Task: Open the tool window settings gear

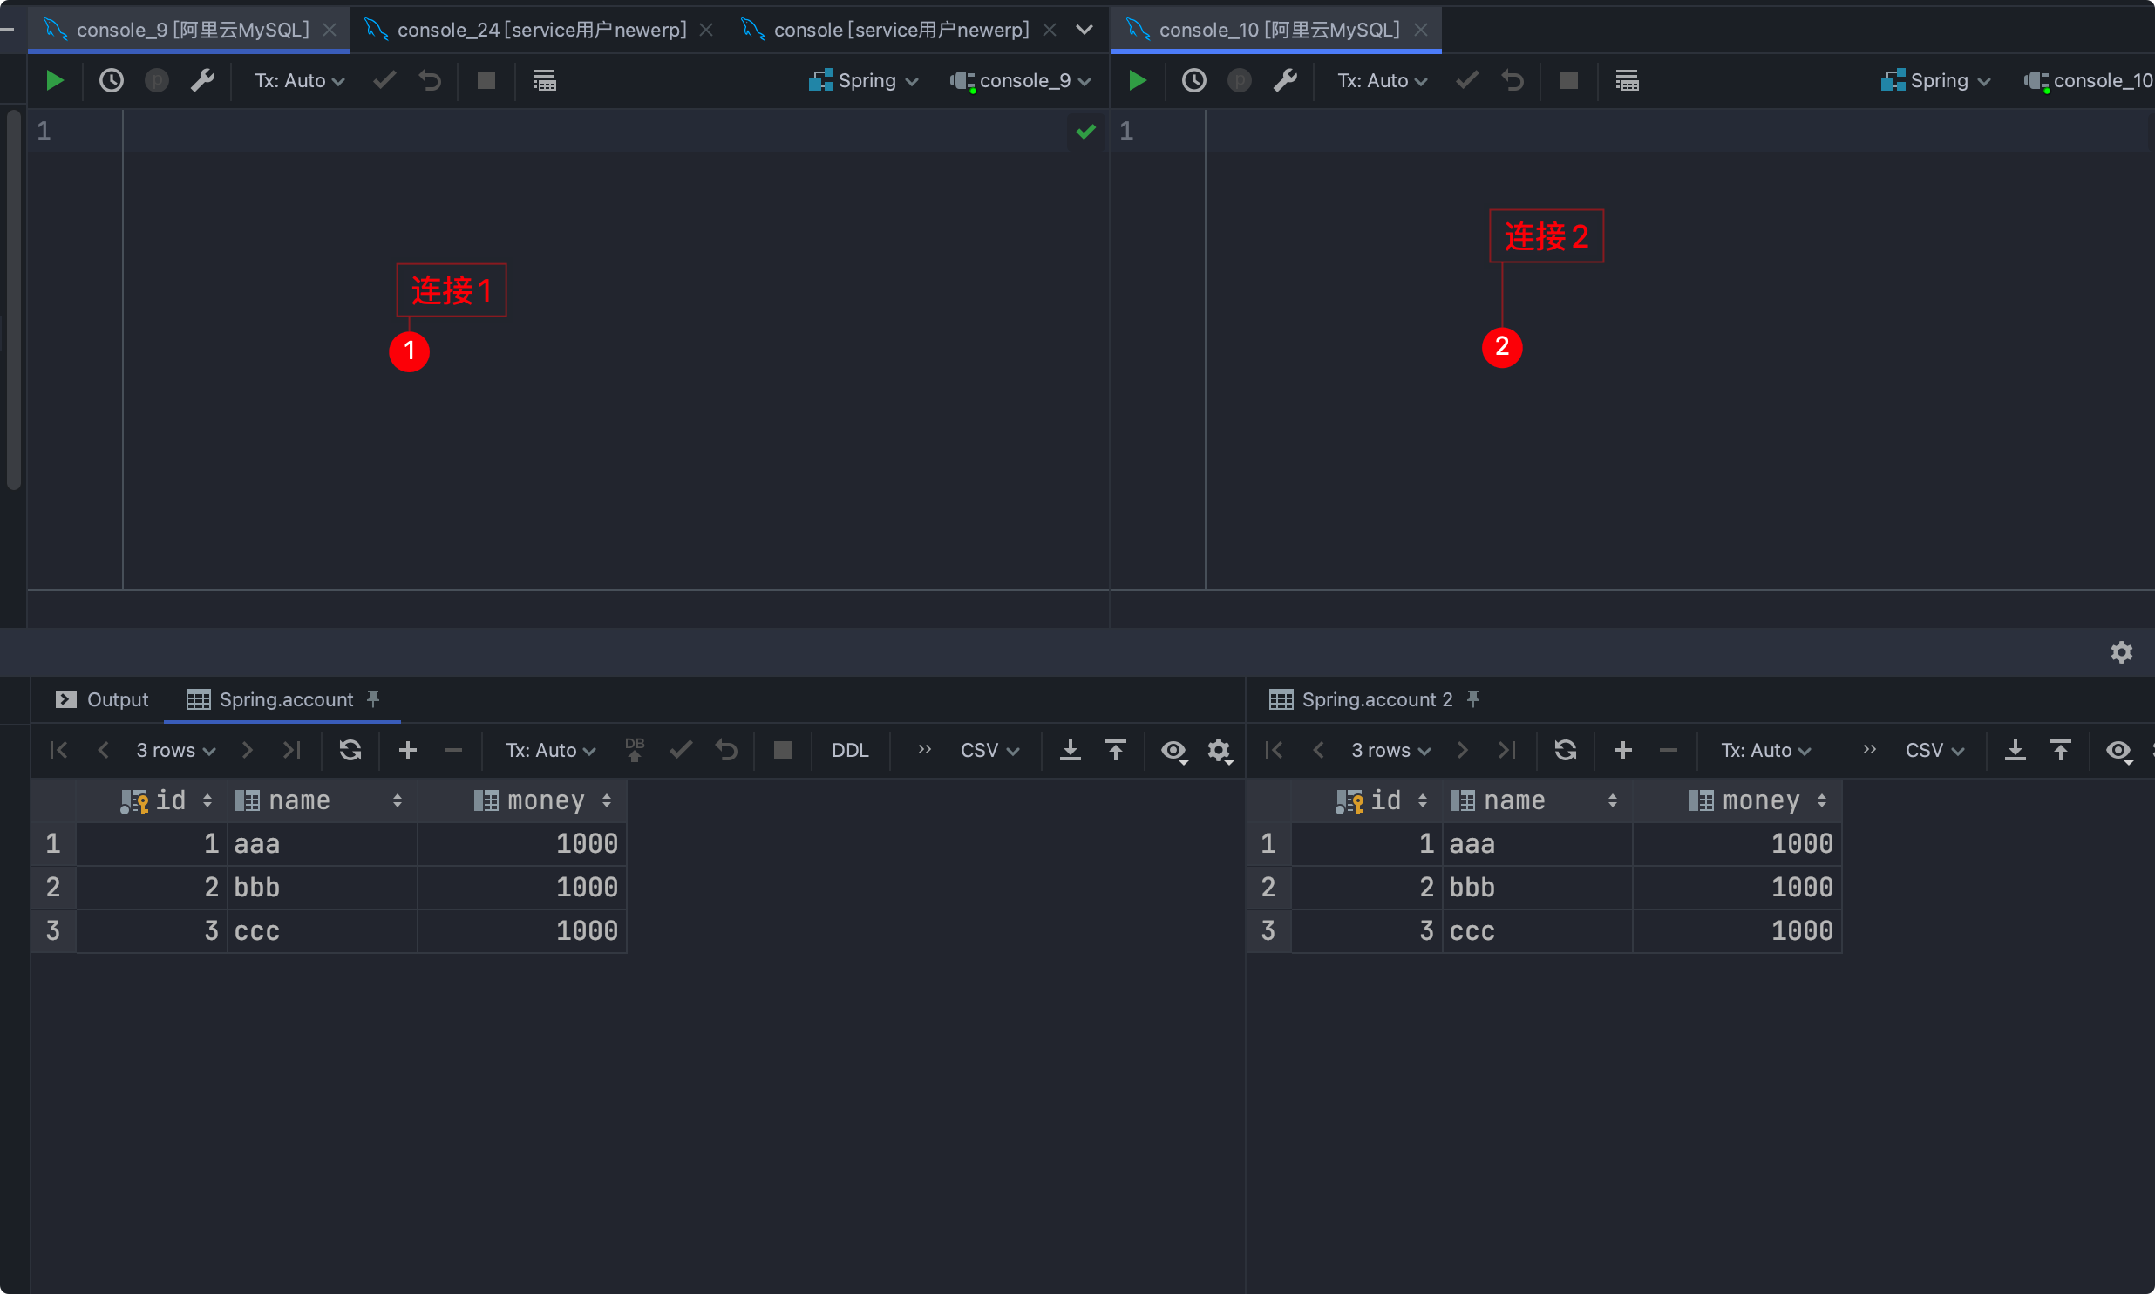Action: 2121,652
